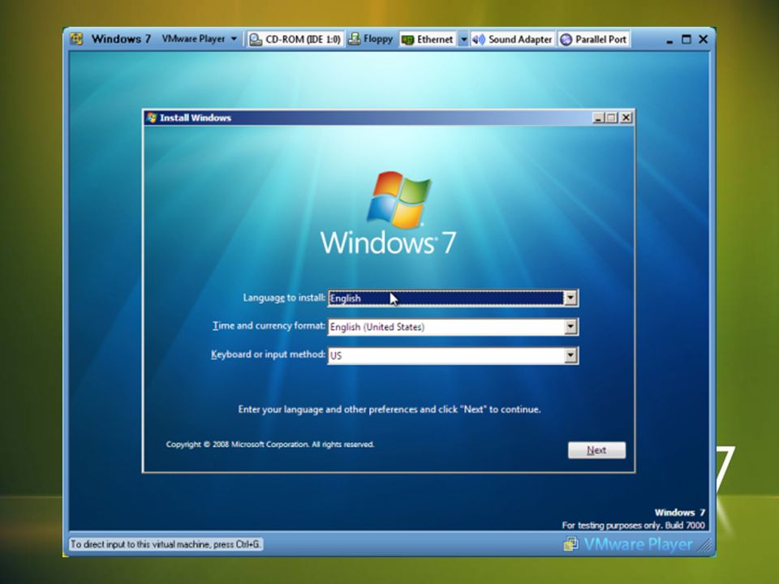Expand Language to install dropdown arrow
This screenshot has width=779, height=584.
pos(570,298)
